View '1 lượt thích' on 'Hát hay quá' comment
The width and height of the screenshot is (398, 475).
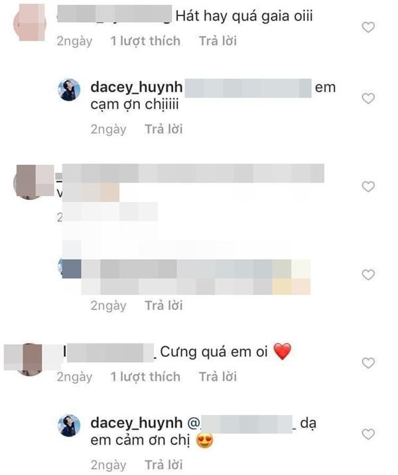[145, 41]
